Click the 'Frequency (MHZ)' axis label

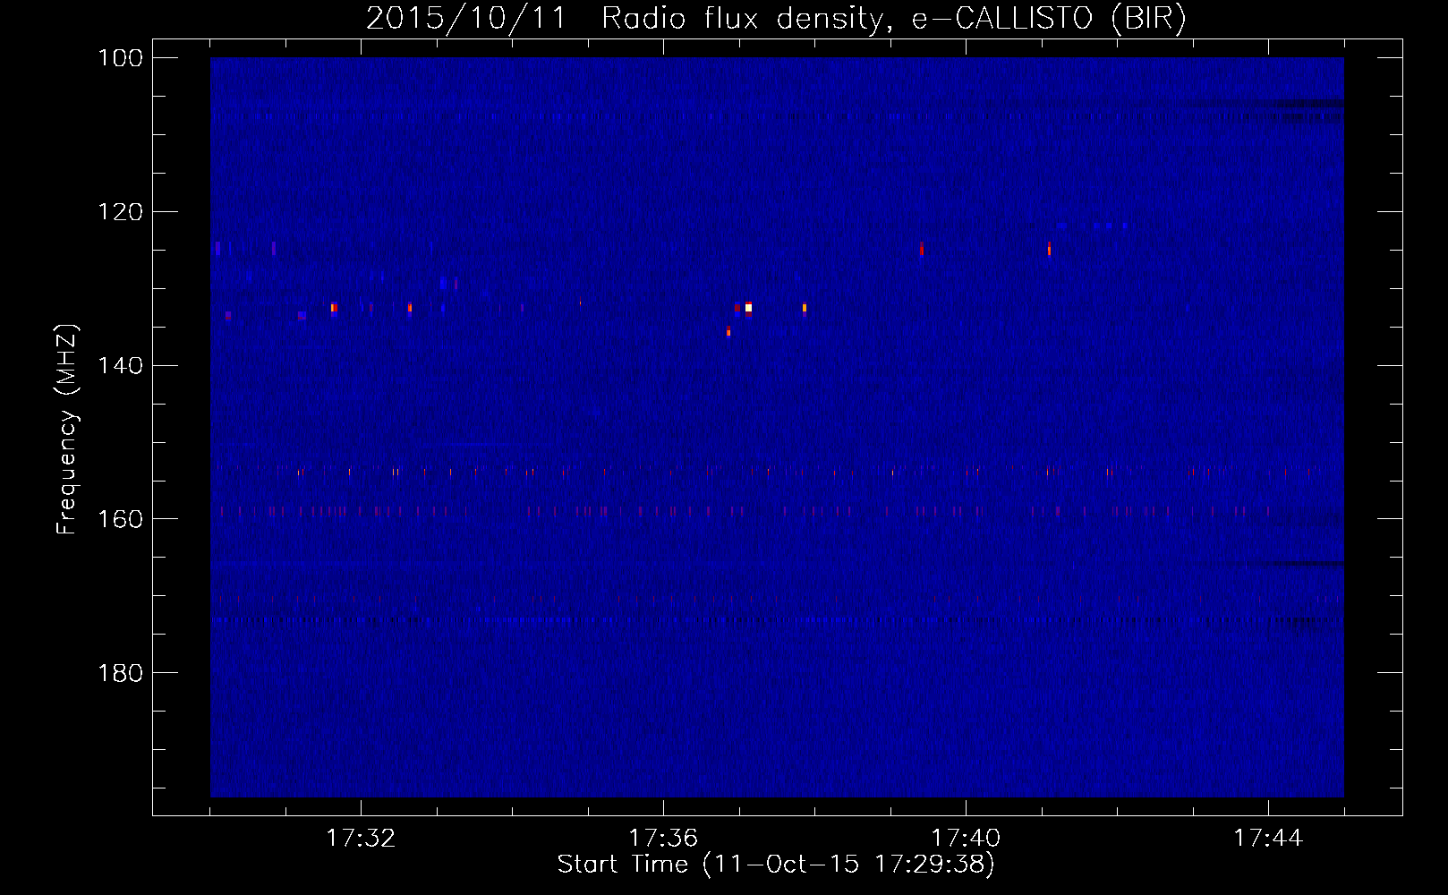click(67, 430)
